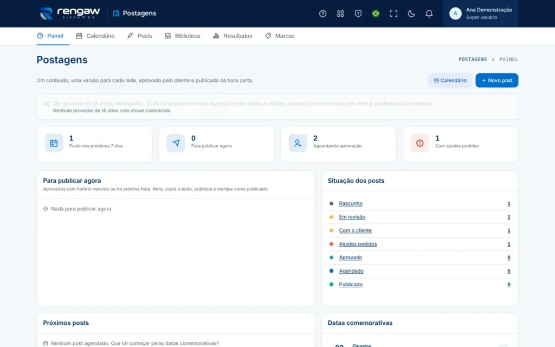Open the Publicado status link

coord(351,284)
